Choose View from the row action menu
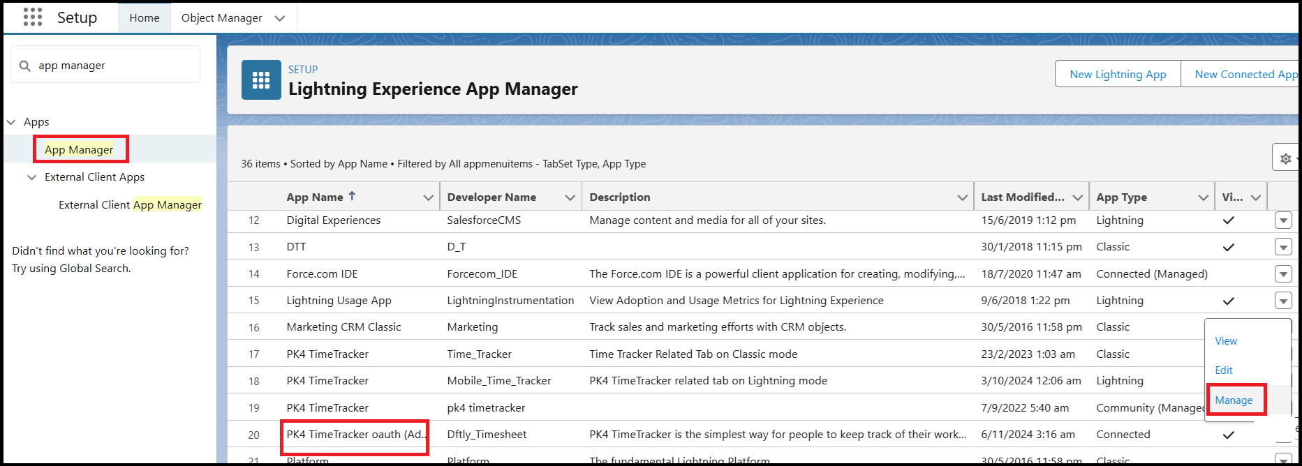 [x=1226, y=341]
